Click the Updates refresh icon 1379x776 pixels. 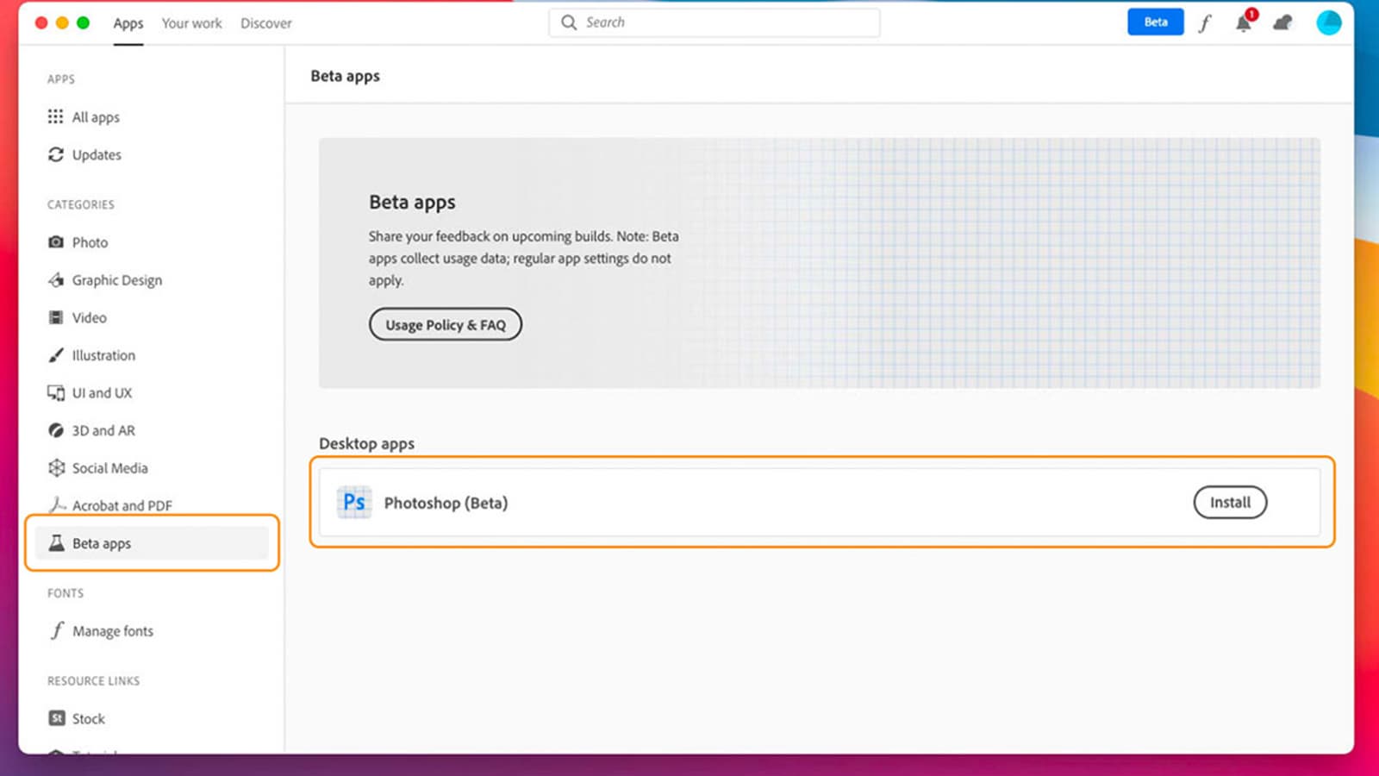[56, 154]
